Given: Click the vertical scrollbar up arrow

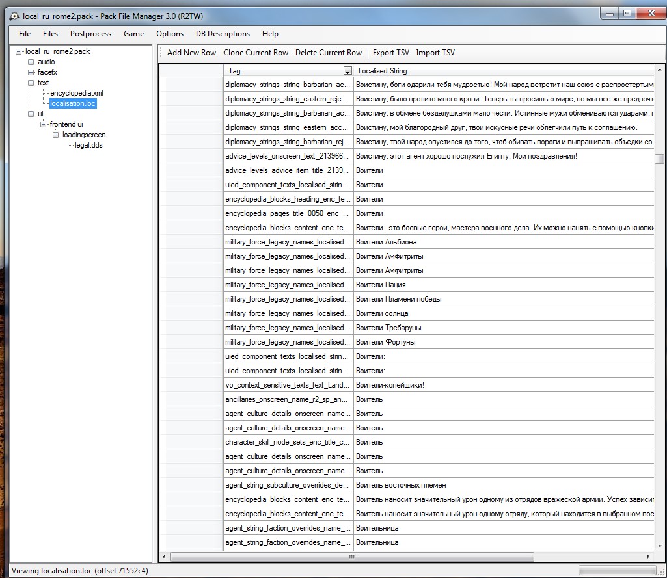Looking at the screenshot, I should click(x=659, y=70).
